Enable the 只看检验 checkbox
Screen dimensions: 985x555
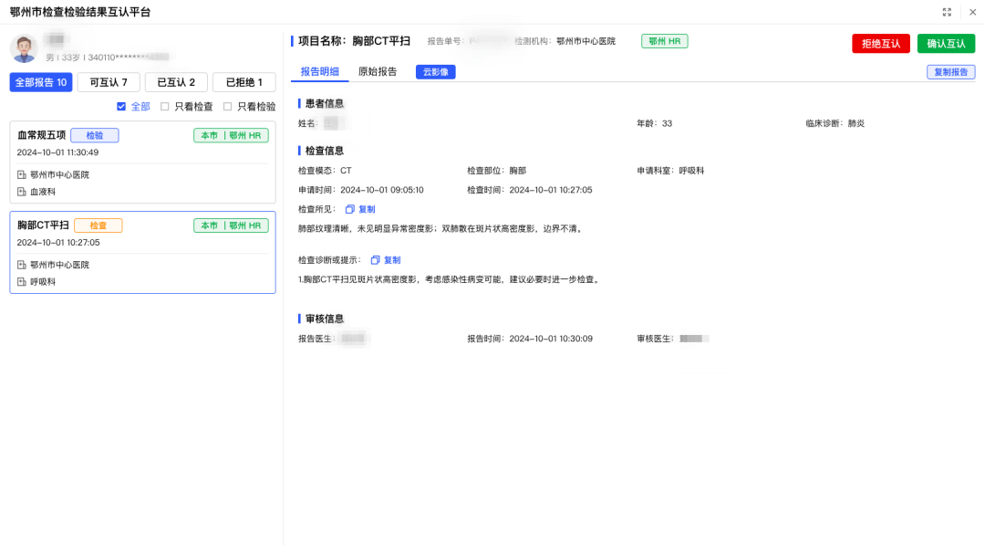coord(228,107)
